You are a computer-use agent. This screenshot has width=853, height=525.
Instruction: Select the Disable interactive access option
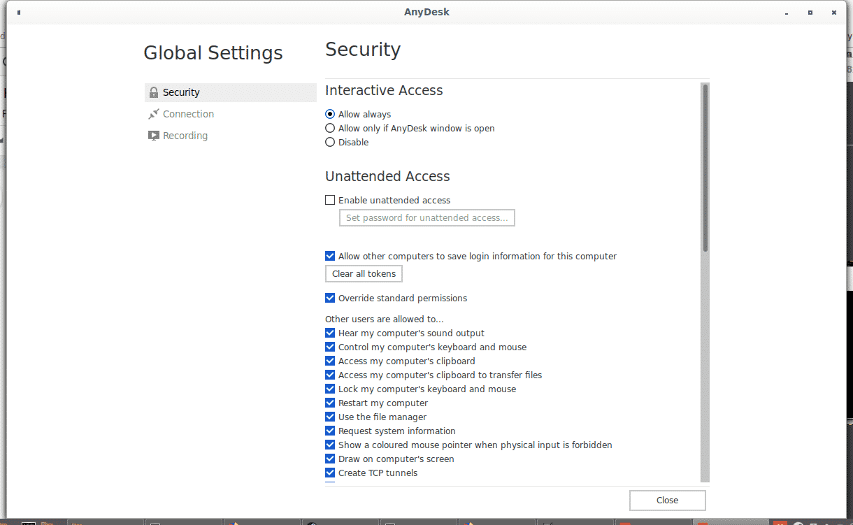point(330,142)
